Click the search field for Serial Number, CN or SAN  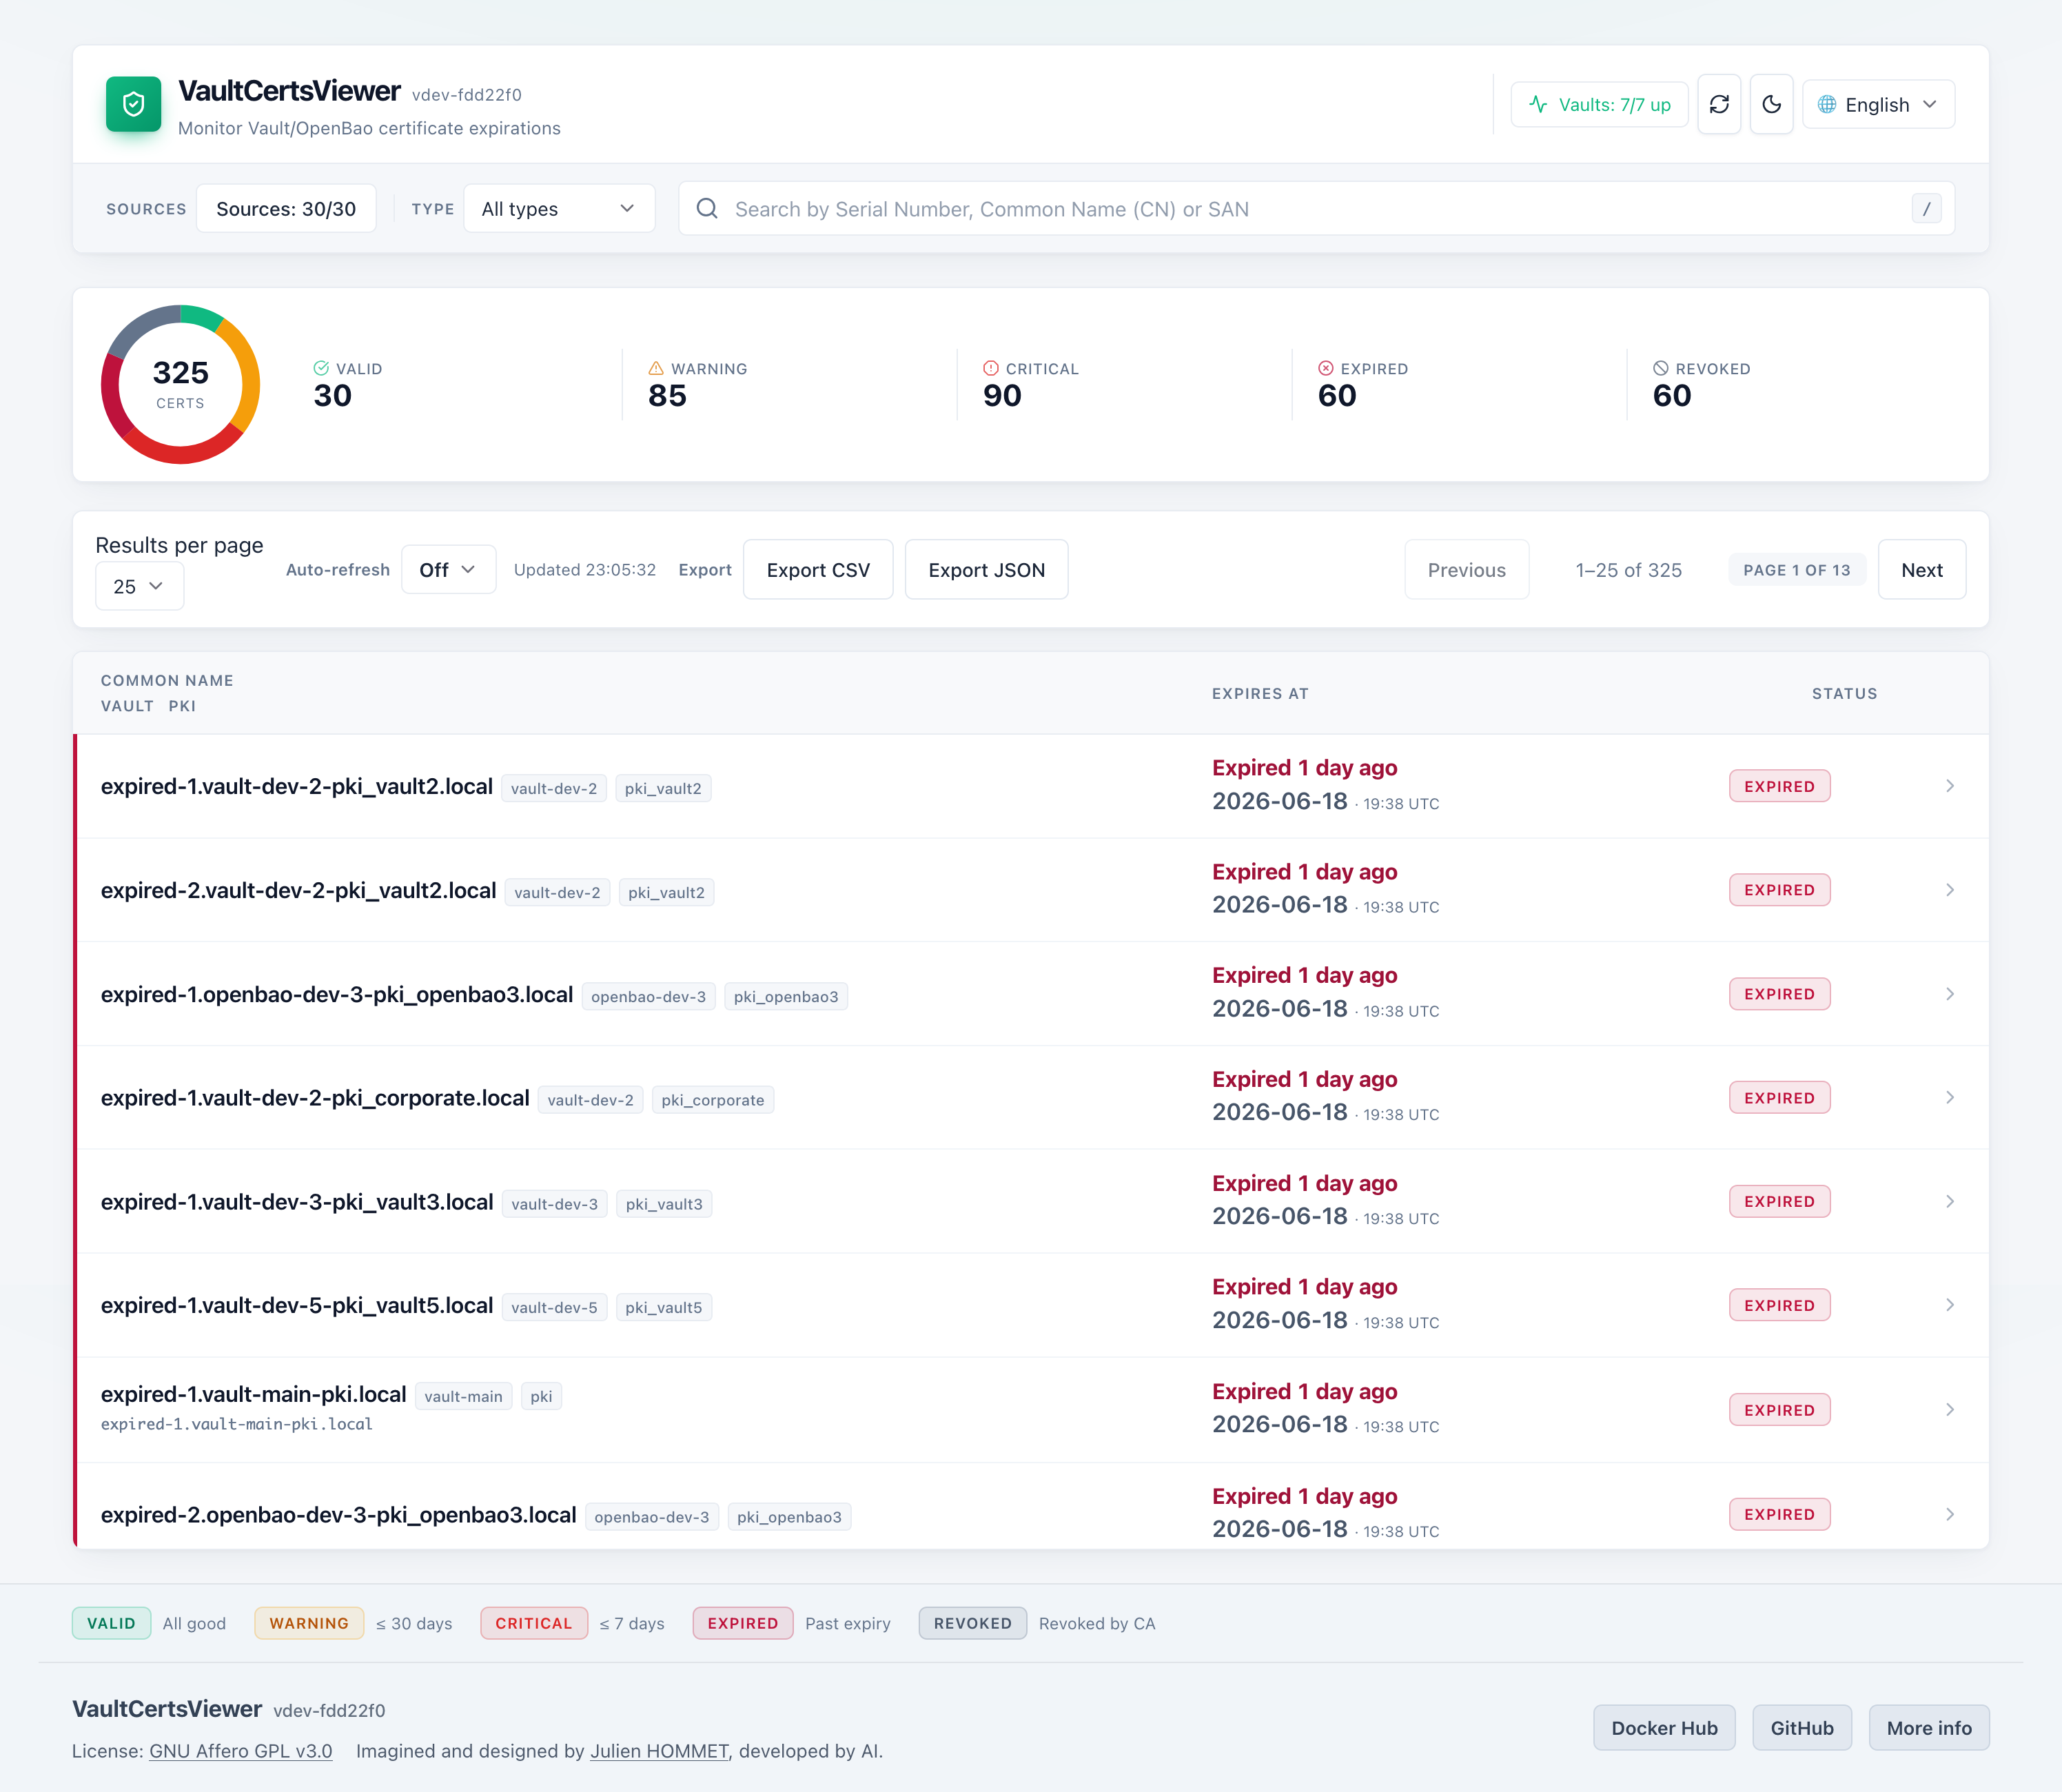(1316, 208)
